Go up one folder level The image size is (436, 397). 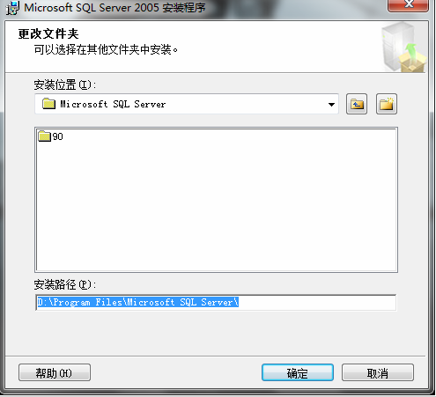pyautogui.click(x=357, y=104)
